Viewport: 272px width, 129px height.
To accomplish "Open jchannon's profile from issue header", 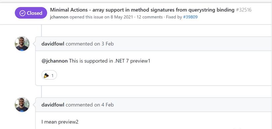I will [59, 17].
